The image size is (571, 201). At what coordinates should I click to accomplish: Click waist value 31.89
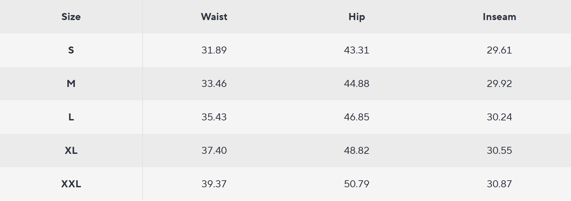[x=214, y=50]
